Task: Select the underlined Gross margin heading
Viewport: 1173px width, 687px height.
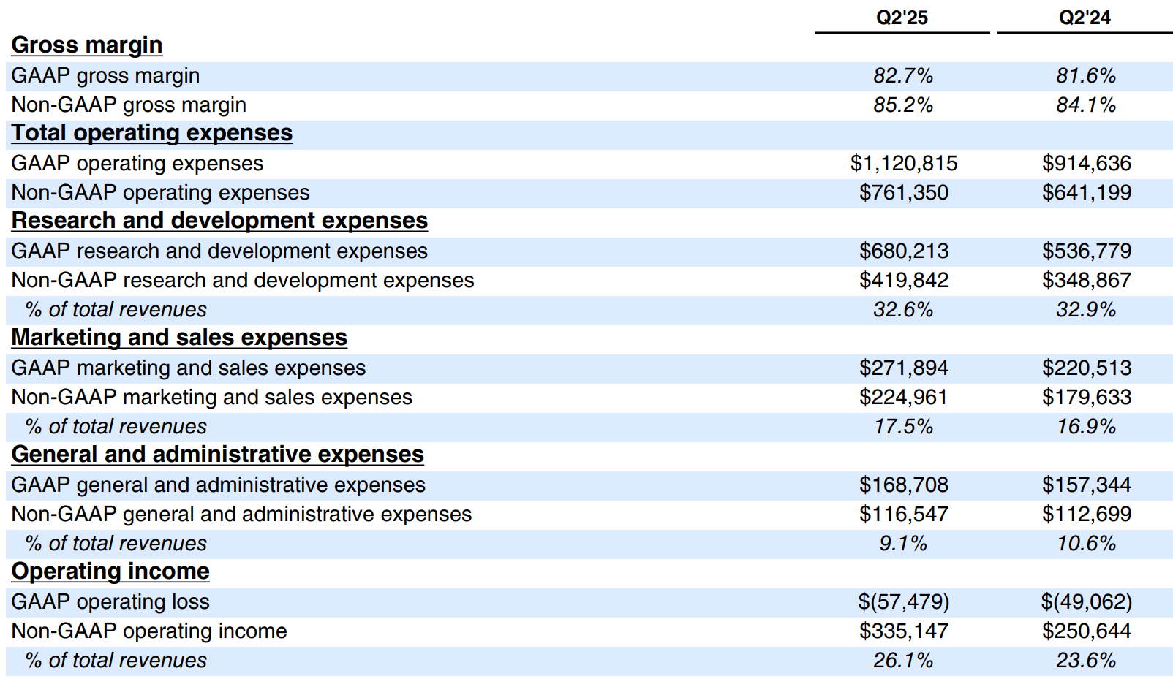Action: pyautogui.click(x=87, y=45)
